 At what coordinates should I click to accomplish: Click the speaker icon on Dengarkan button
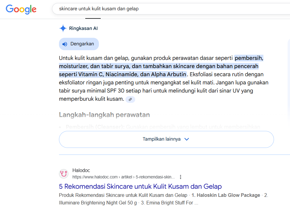click(x=64, y=44)
